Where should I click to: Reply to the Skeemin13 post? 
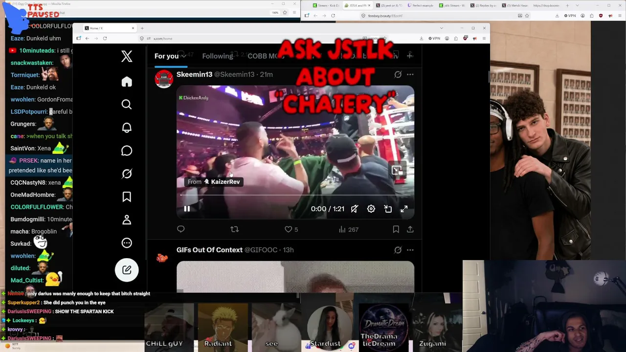[181, 229]
